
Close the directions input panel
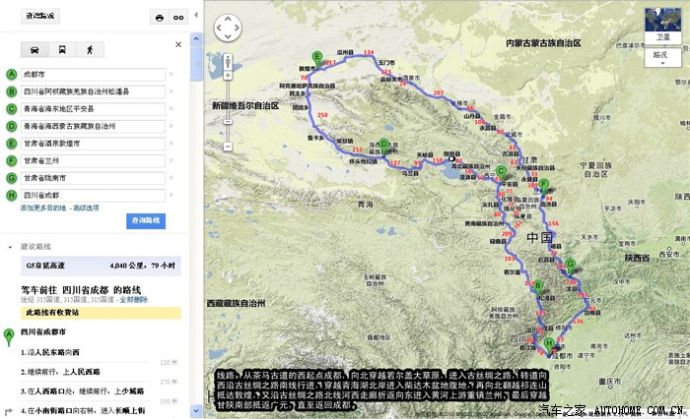pyautogui.click(x=178, y=44)
